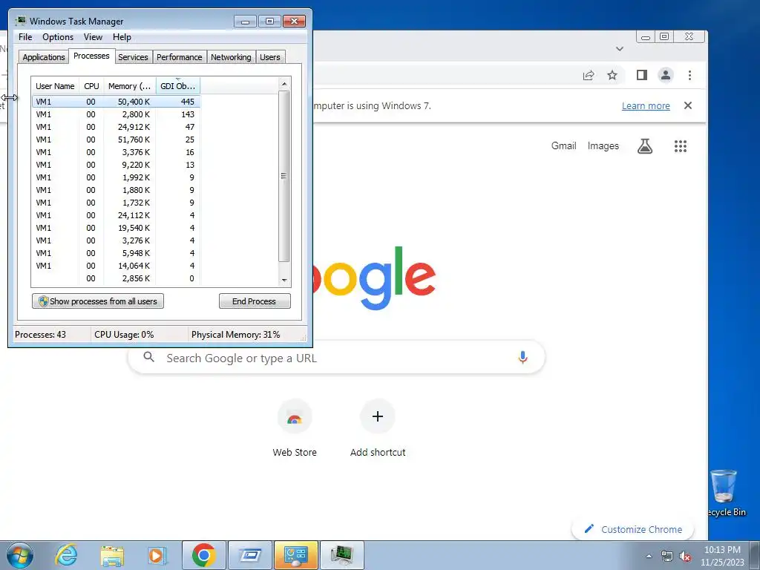Select the Processes tab
Viewport: 760px width, 570px height.
[91, 56]
